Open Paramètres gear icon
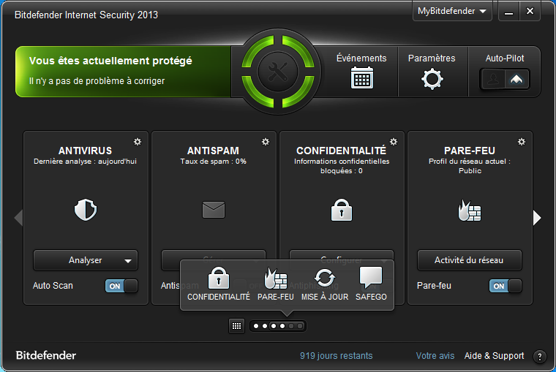Image resolution: width=556 pixels, height=372 pixels. click(x=432, y=78)
